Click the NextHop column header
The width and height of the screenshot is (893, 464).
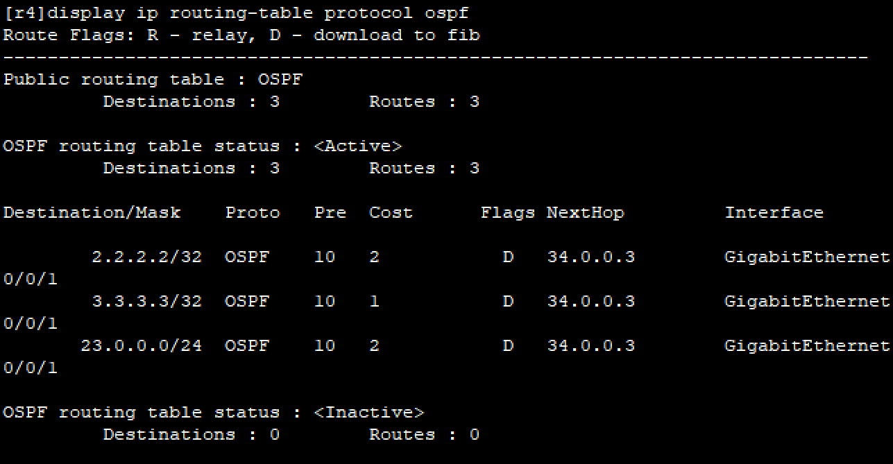(585, 213)
